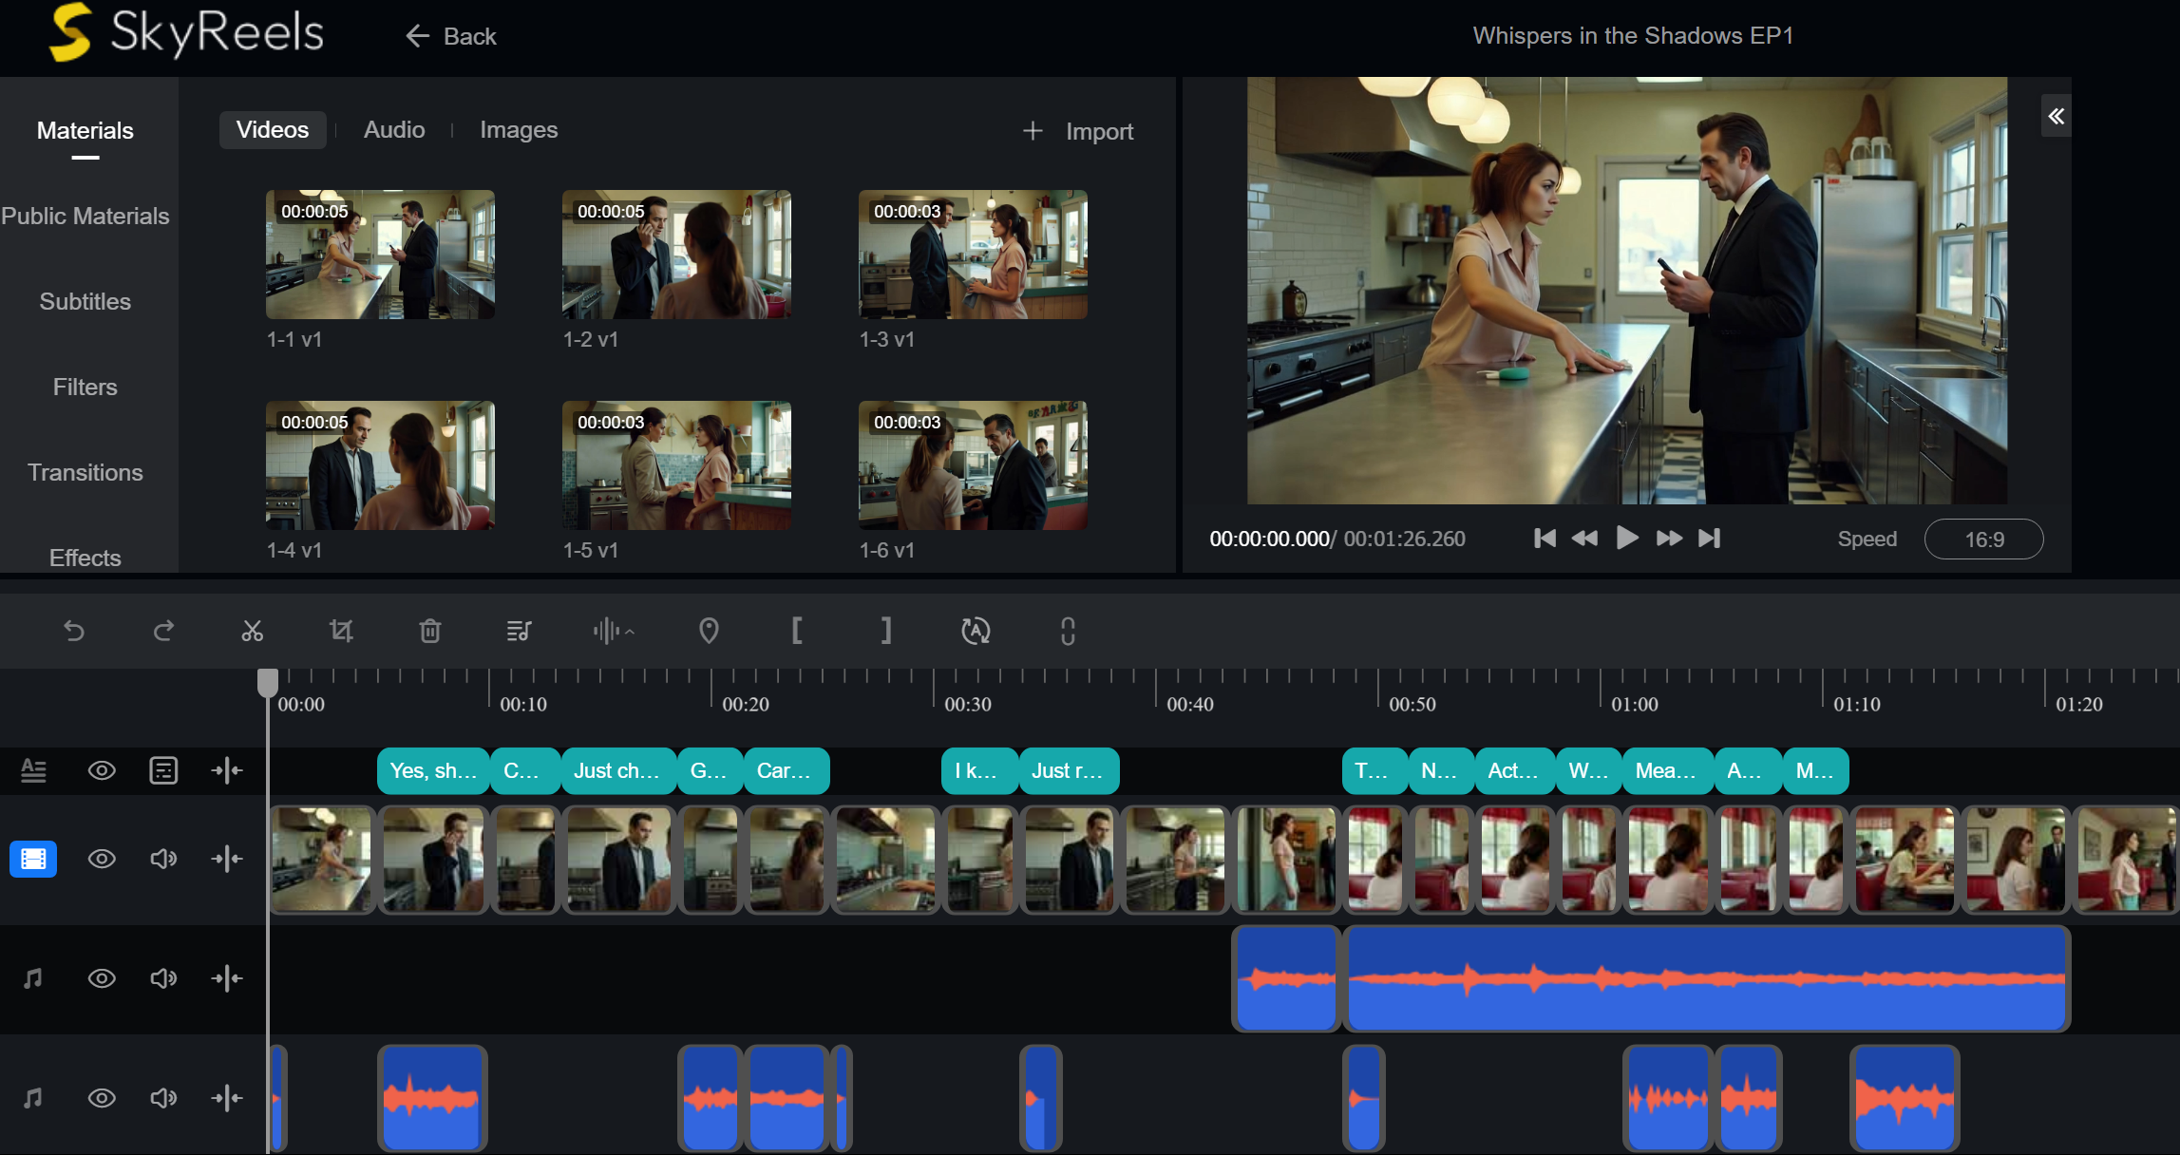Open the Materials sidebar section

tap(85, 131)
